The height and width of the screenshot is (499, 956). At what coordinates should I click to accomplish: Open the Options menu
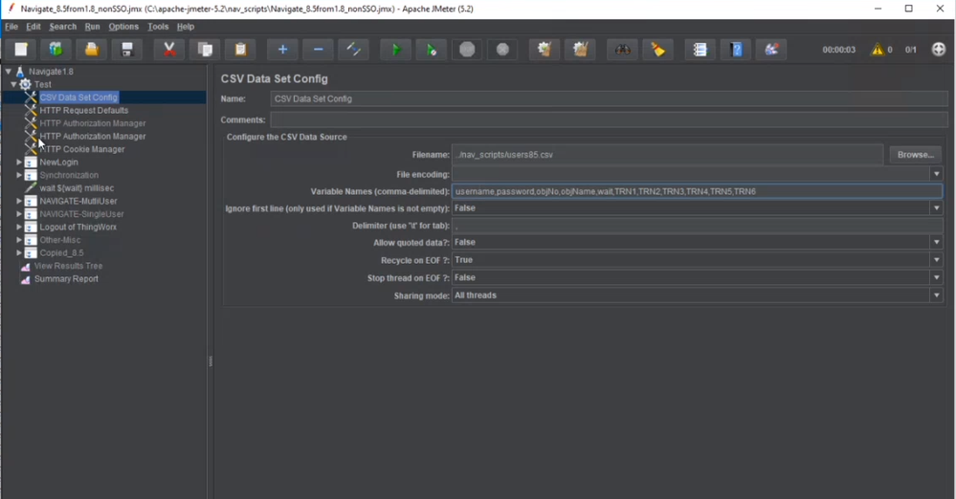[123, 27]
